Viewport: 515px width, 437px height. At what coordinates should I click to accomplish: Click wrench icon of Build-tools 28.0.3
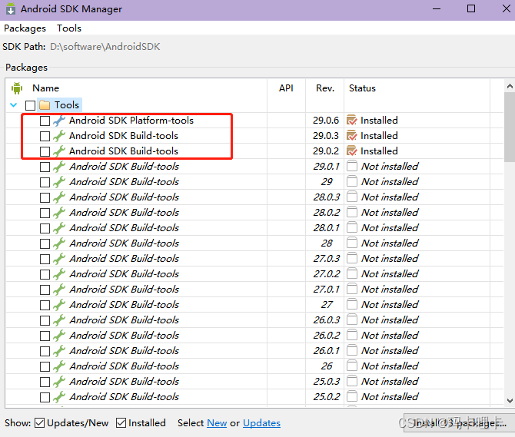click(59, 197)
